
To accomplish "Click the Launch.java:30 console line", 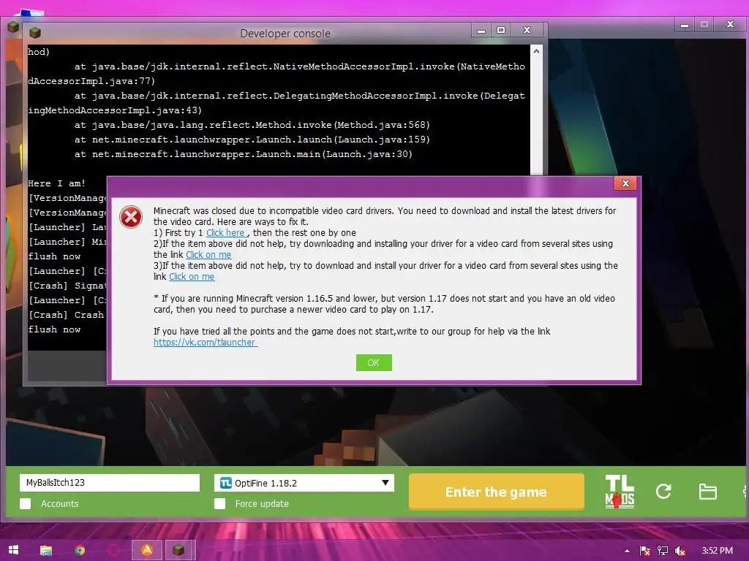I will pyautogui.click(x=243, y=154).
